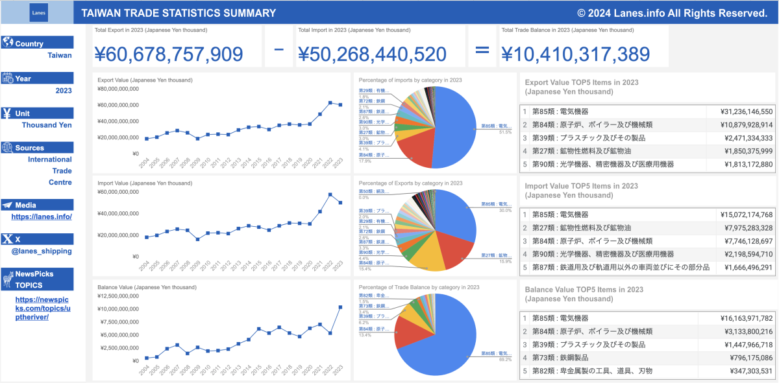Open the https://lanes.info/ link

[x=42, y=217]
